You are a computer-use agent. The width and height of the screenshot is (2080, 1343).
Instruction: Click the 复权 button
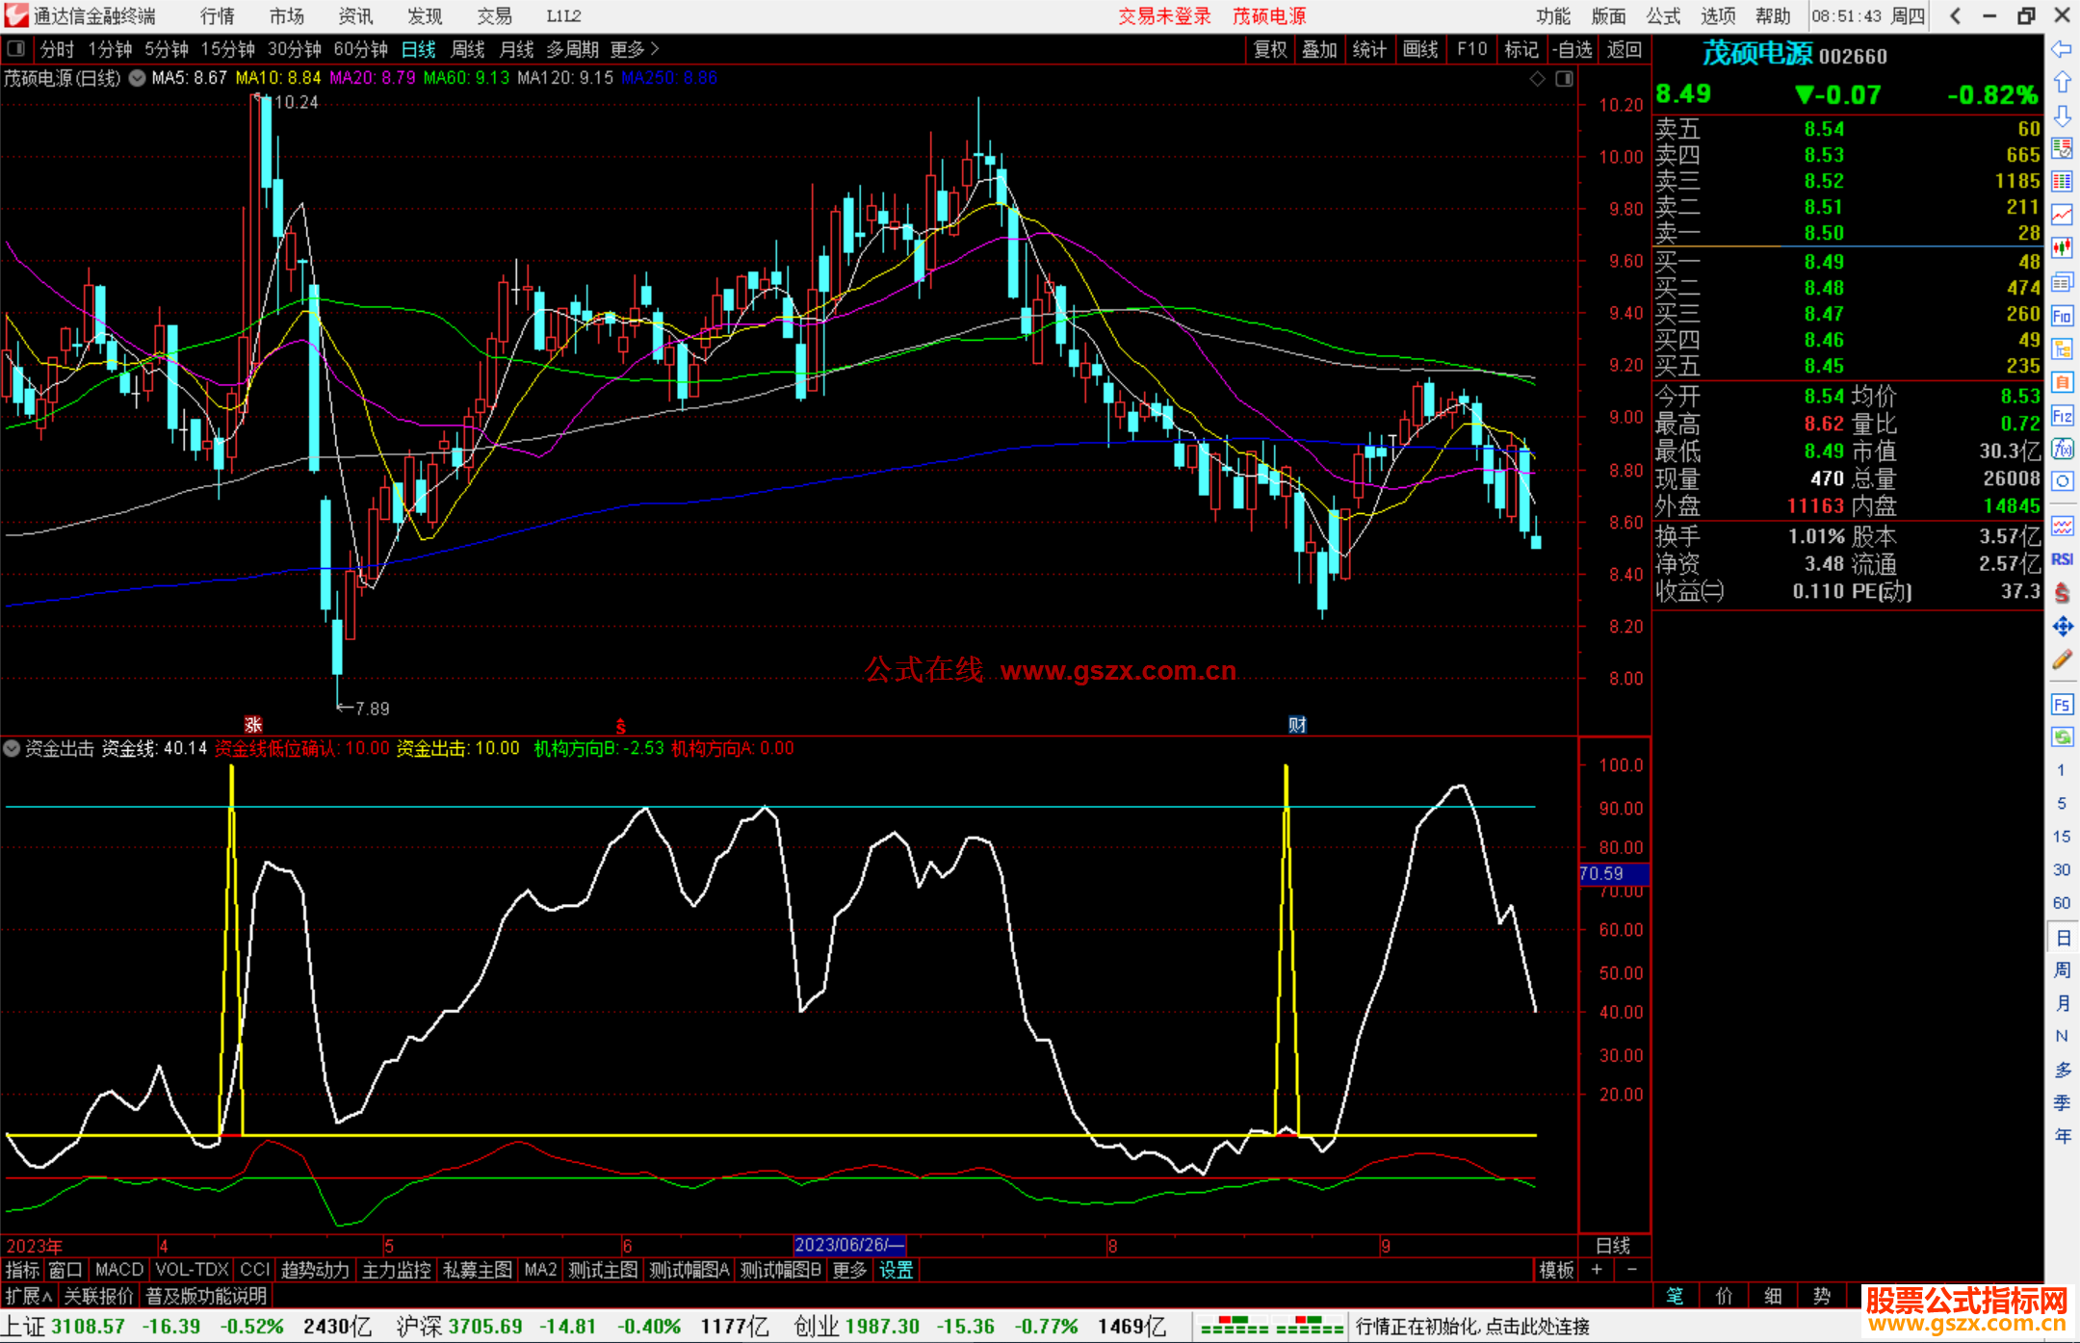[1270, 49]
